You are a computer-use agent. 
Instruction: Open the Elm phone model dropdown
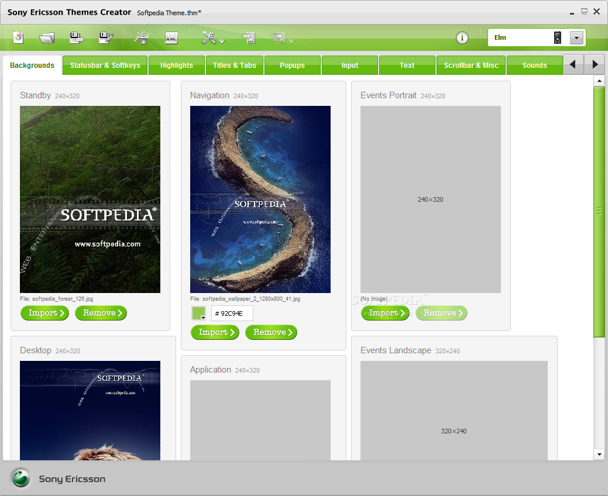point(576,37)
